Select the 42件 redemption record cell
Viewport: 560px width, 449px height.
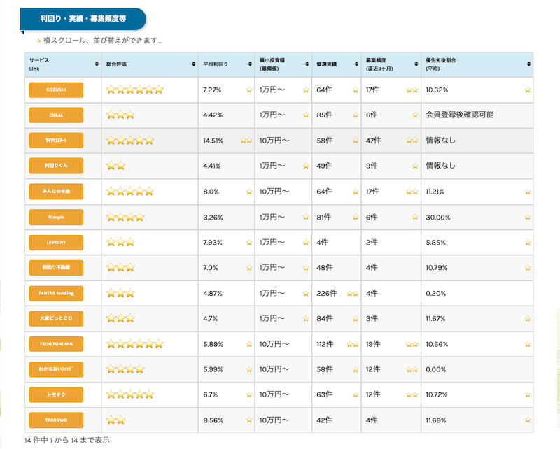click(337, 420)
